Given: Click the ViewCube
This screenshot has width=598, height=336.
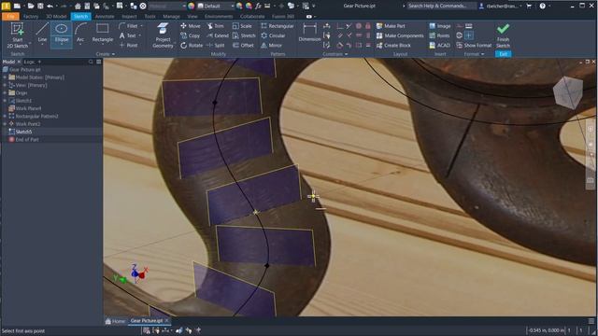Looking at the screenshot, I should click(568, 92).
